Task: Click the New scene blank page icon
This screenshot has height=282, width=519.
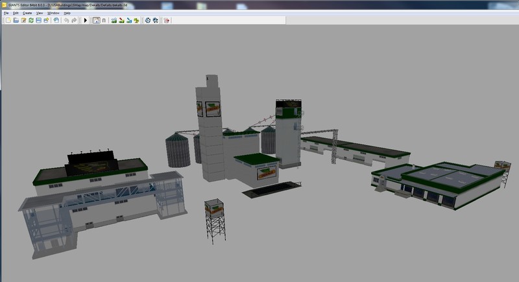Action: [7, 21]
